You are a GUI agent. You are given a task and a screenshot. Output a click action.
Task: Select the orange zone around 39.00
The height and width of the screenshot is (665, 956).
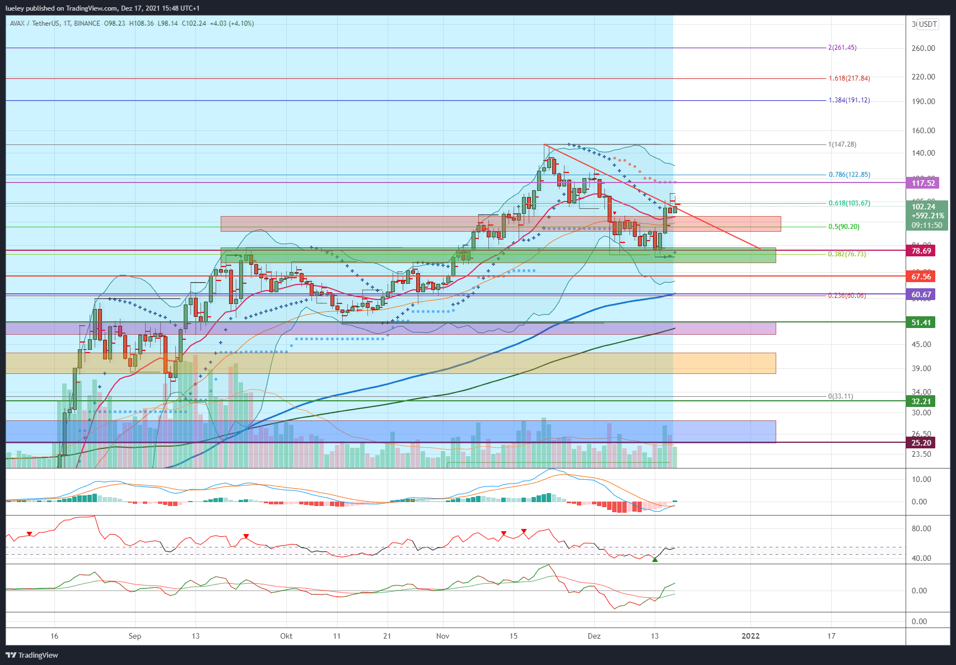391,363
